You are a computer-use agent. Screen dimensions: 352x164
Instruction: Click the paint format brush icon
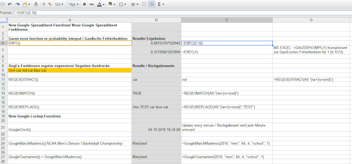pos(36,4)
